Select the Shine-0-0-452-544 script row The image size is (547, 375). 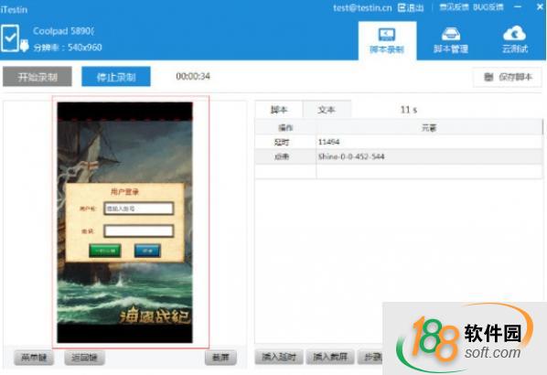(x=399, y=156)
